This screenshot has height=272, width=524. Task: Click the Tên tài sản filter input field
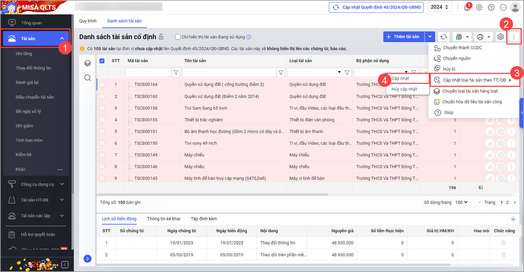229,73
